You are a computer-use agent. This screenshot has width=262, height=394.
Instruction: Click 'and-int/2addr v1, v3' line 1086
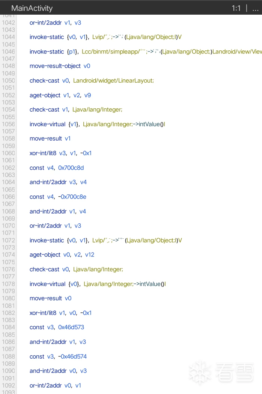click(x=58, y=342)
